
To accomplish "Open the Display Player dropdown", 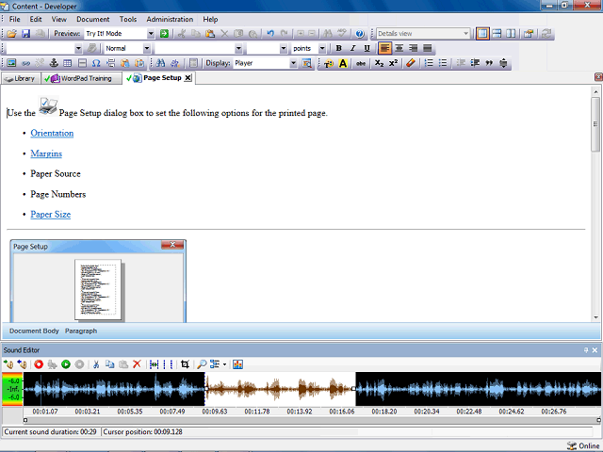I will click(x=293, y=63).
